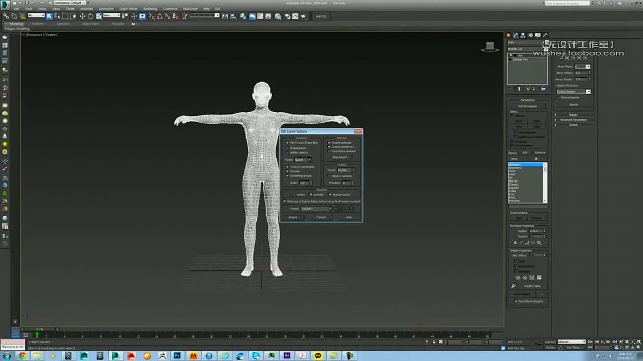Screen dimensions: 643x361
Task: Expand the Gizmos rollout
Action: [x=573, y=125]
